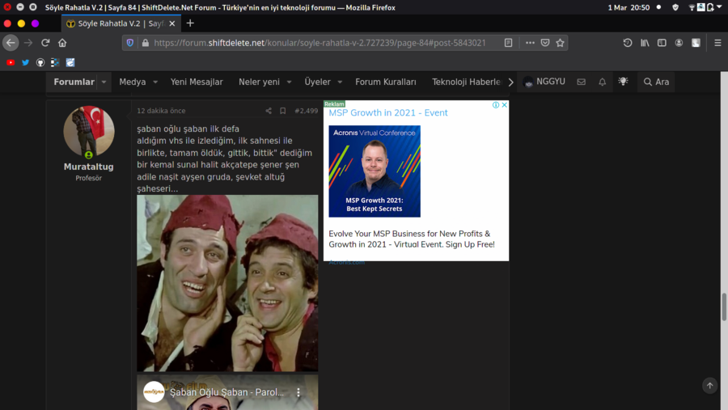Go to Yeni Mesajlar
Image resolution: width=728 pixels, height=410 pixels.
point(197,82)
